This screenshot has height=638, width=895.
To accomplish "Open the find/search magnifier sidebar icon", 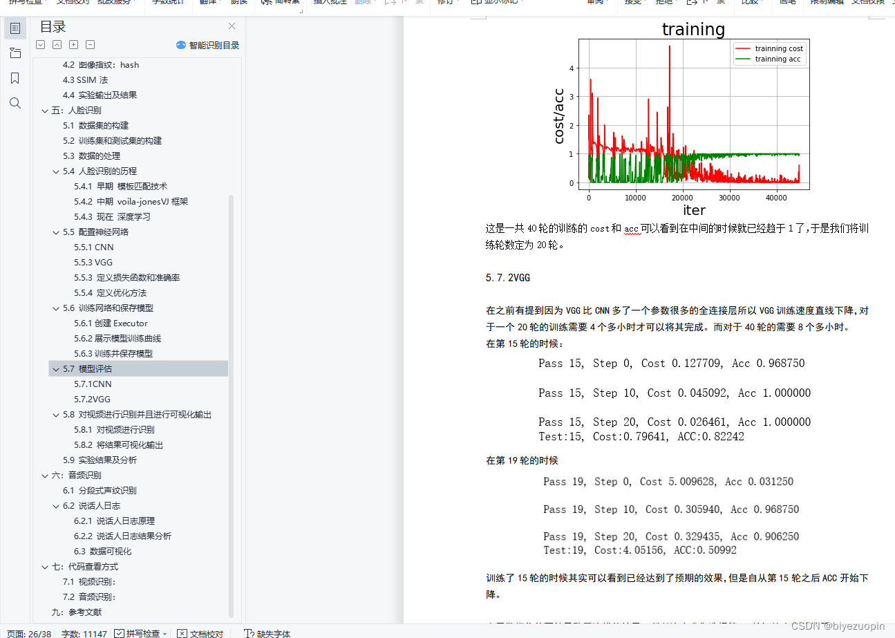I will [x=15, y=103].
